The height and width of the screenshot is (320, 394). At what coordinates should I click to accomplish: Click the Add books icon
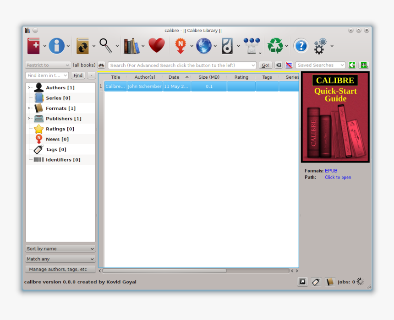click(33, 46)
